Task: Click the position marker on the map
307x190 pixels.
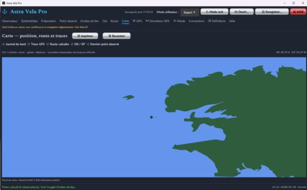Action: coord(151,117)
